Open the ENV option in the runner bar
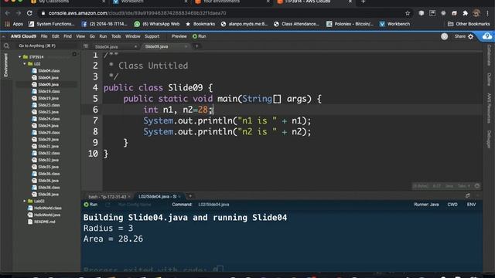This screenshot has height=278, width=495. (471, 205)
